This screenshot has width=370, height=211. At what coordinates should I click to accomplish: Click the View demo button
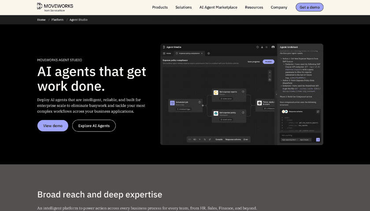(x=52, y=126)
